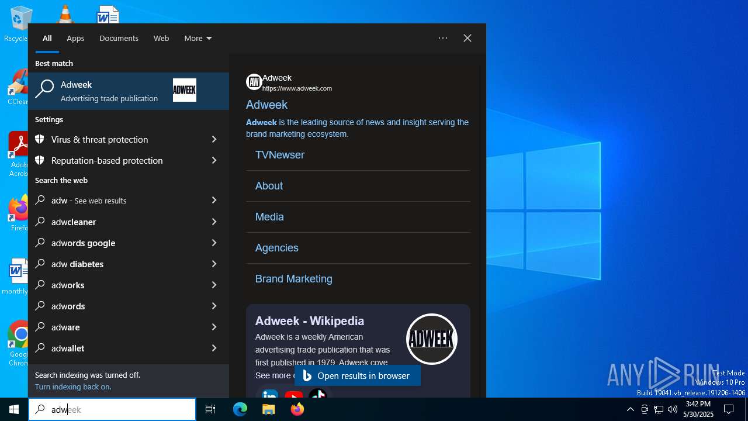Click search icon next to adwords suggestion

[40, 306]
